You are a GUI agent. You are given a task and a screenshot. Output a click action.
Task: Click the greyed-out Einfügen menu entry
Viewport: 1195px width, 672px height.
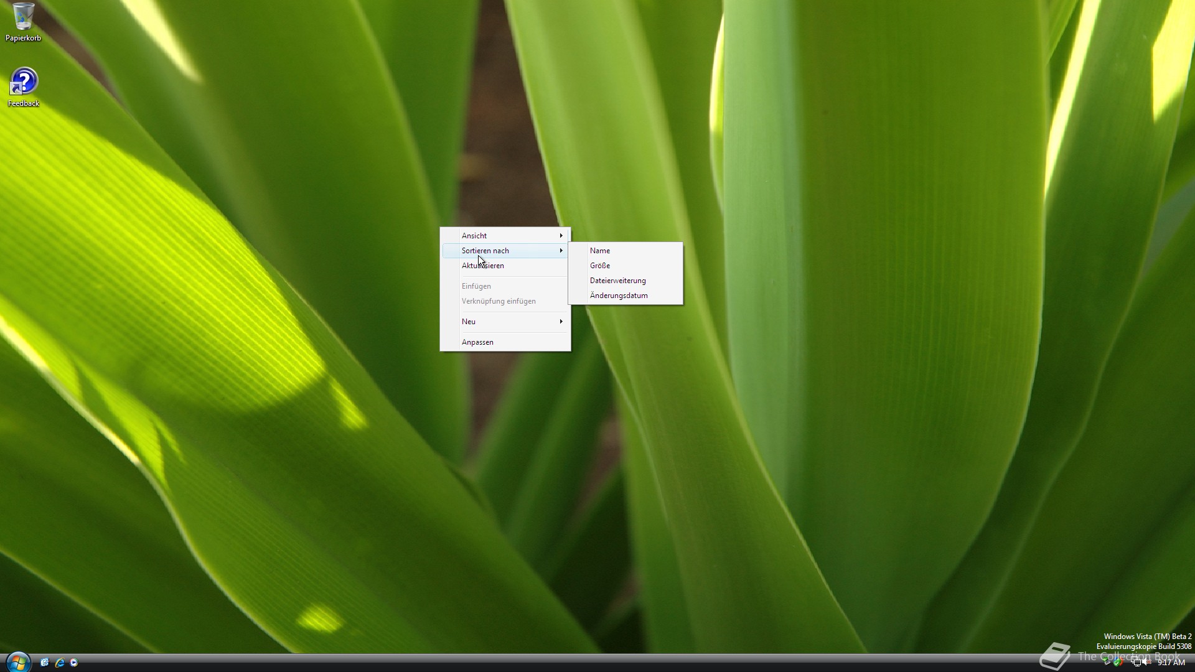coord(505,286)
